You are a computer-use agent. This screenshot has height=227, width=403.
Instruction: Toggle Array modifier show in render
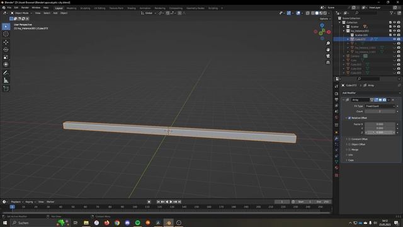point(384,100)
